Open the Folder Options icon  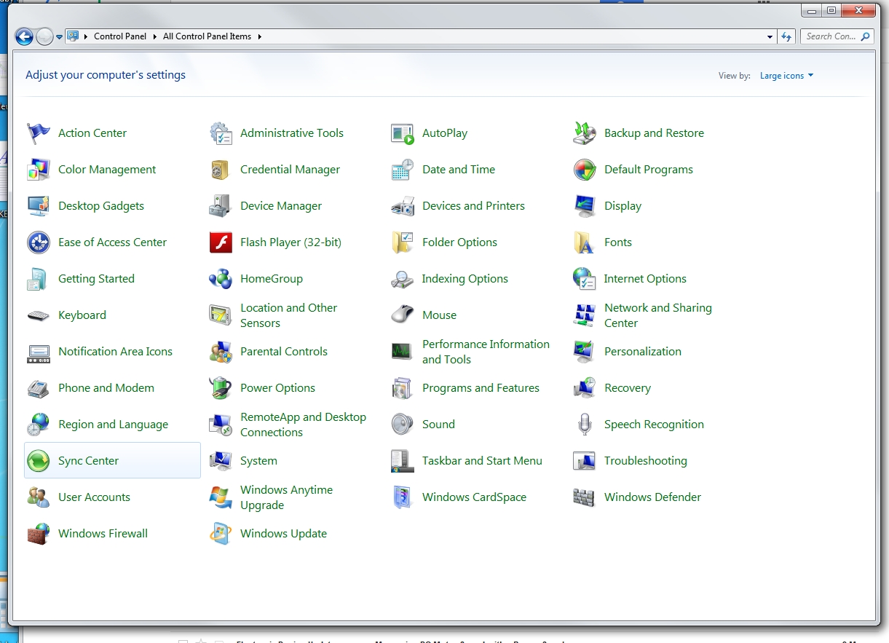pos(403,242)
